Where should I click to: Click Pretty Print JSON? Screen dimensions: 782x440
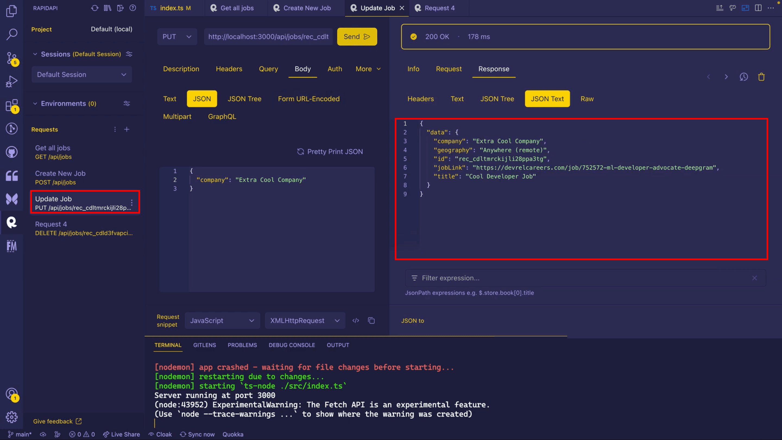point(330,152)
